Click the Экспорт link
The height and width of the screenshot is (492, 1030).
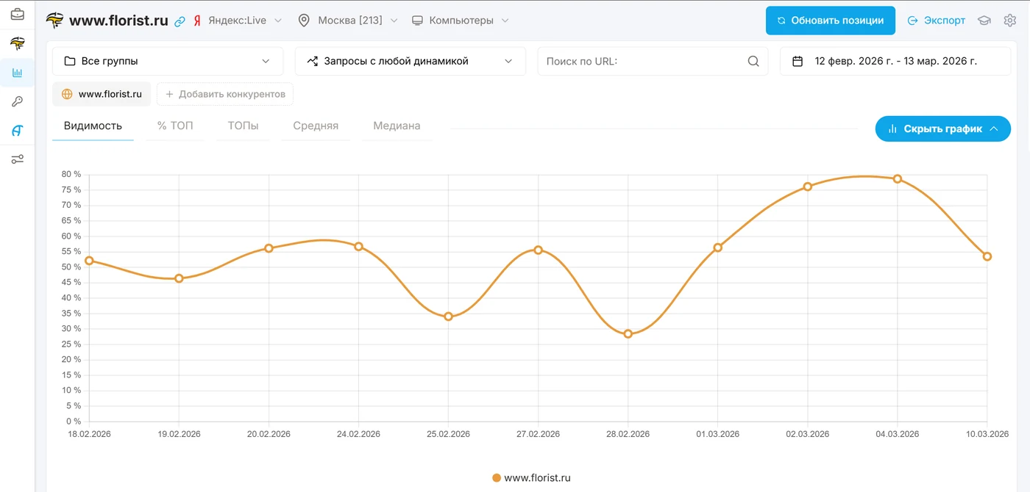click(936, 21)
